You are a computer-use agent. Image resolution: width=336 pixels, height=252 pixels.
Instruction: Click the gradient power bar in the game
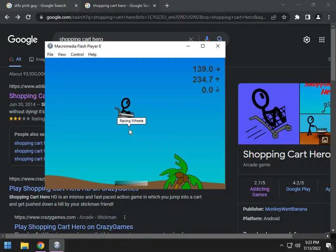[131, 183]
